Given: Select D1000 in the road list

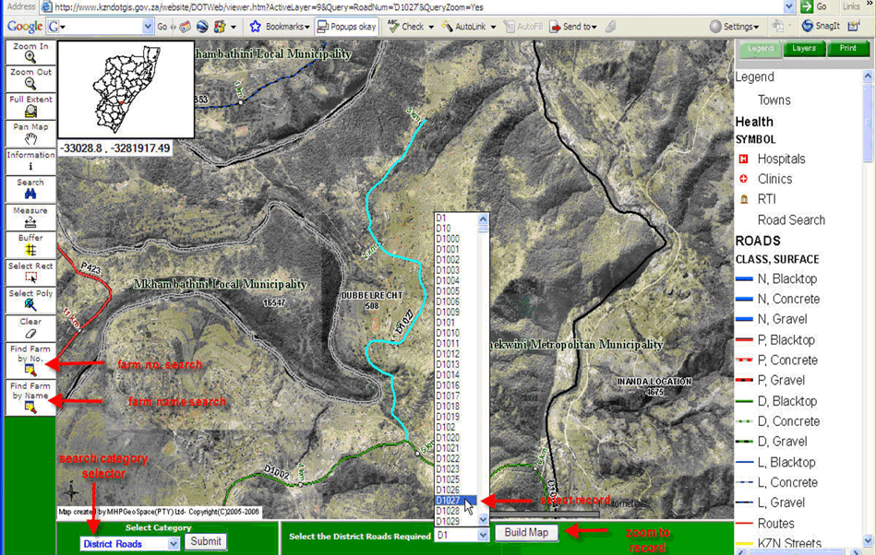Looking at the screenshot, I should click(455, 239).
